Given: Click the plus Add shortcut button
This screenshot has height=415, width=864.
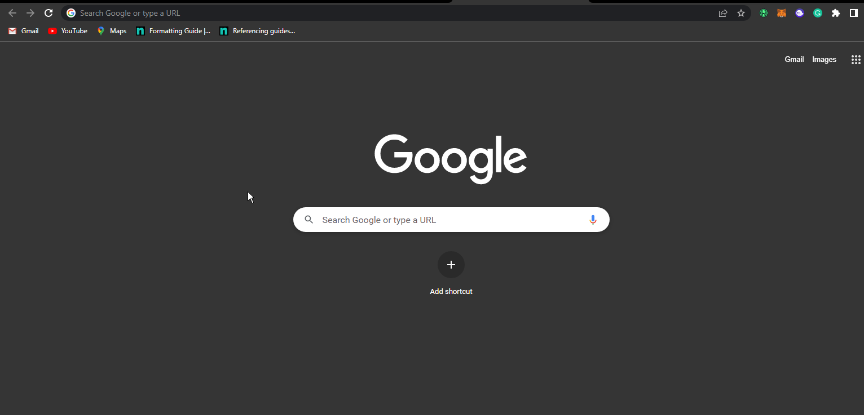Looking at the screenshot, I should [x=451, y=265].
